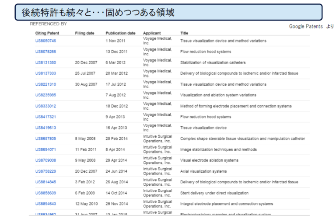Open the US8333012 citing patent
This screenshot has height=219, width=336.
click(x=45, y=106)
